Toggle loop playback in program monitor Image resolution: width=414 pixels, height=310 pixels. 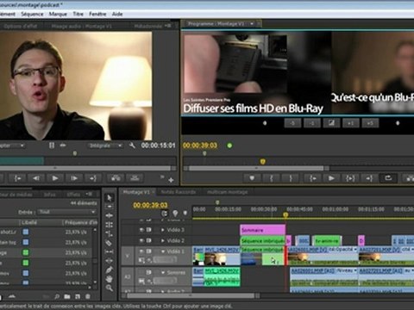coord(388,178)
